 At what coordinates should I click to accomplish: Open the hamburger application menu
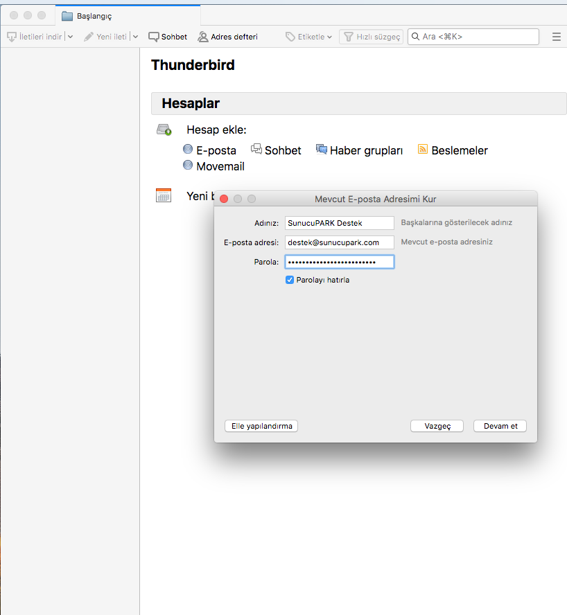557,37
